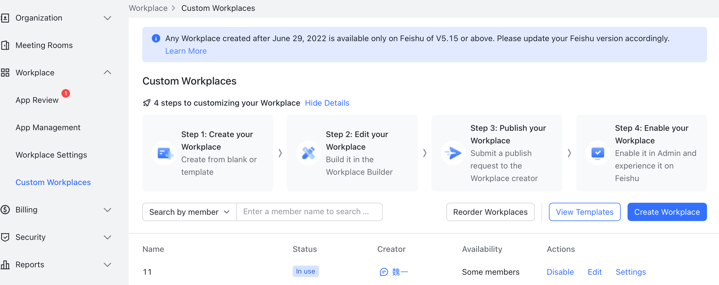Image resolution: width=719 pixels, height=285 pixels.
Task: Open Reports via its bar-chart icon
Action: click(5, 264)
